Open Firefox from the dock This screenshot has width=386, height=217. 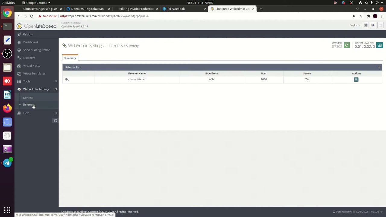7,108
